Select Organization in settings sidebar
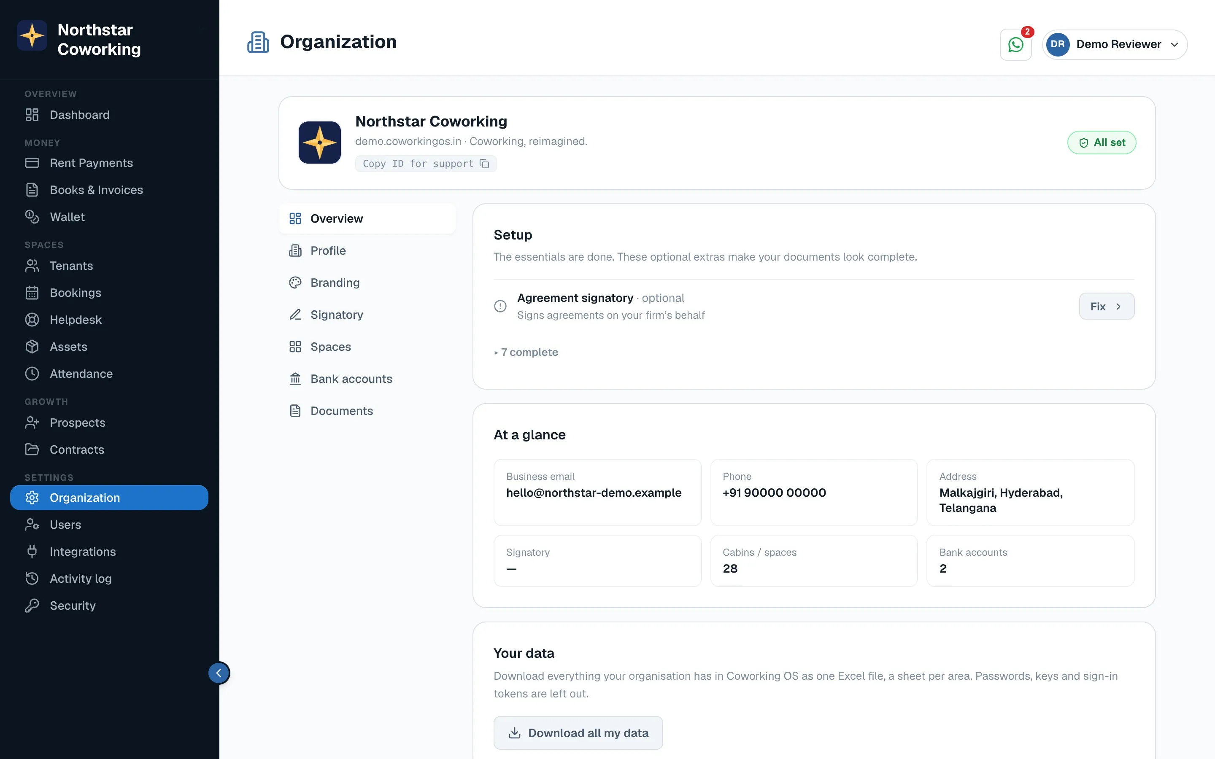This screenshot has height=759, width=1215. [109, 498]
